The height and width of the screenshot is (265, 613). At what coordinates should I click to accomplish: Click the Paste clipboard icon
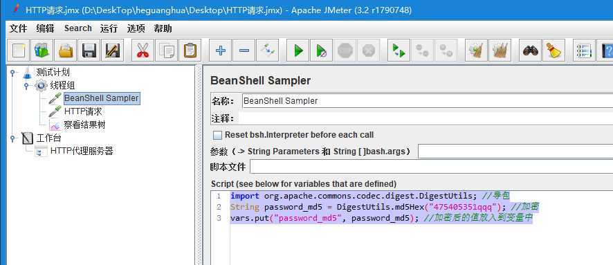(190, 51)
